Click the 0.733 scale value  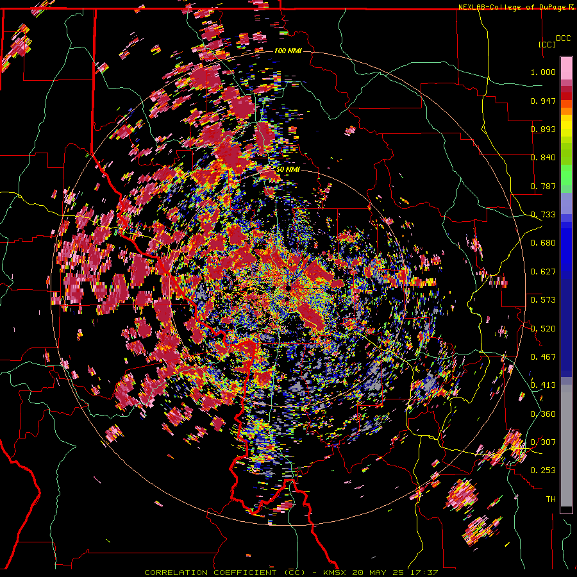[543, 215]
